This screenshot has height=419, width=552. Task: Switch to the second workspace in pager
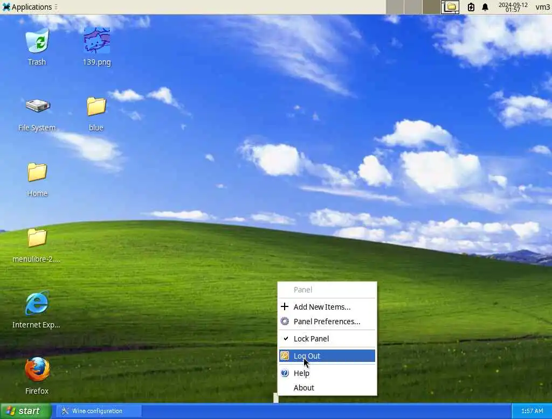(x=413, y=7)
